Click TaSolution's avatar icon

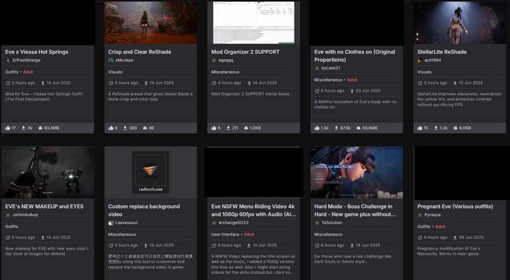[317, 223]
